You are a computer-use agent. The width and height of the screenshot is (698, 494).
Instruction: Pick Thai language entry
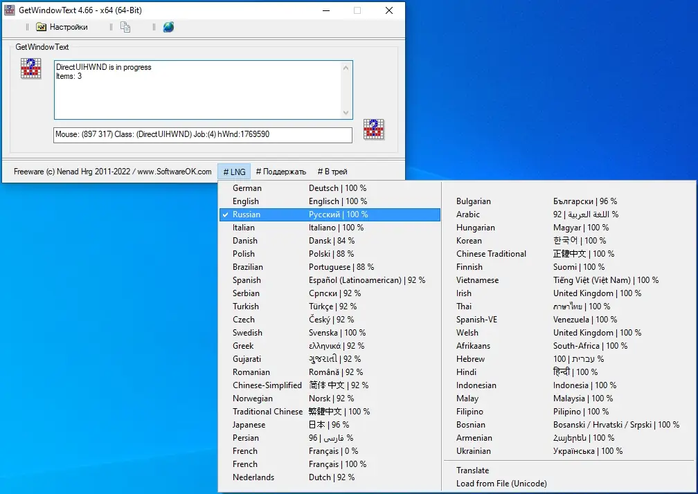click(x=569, y=307)
